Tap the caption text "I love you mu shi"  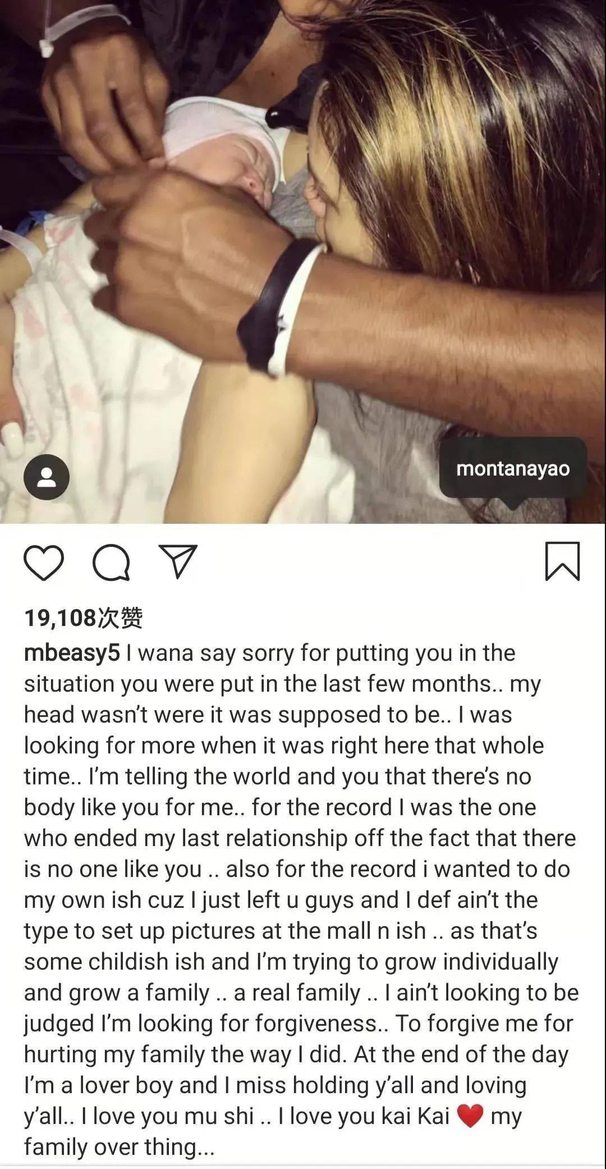[168, 1116]
